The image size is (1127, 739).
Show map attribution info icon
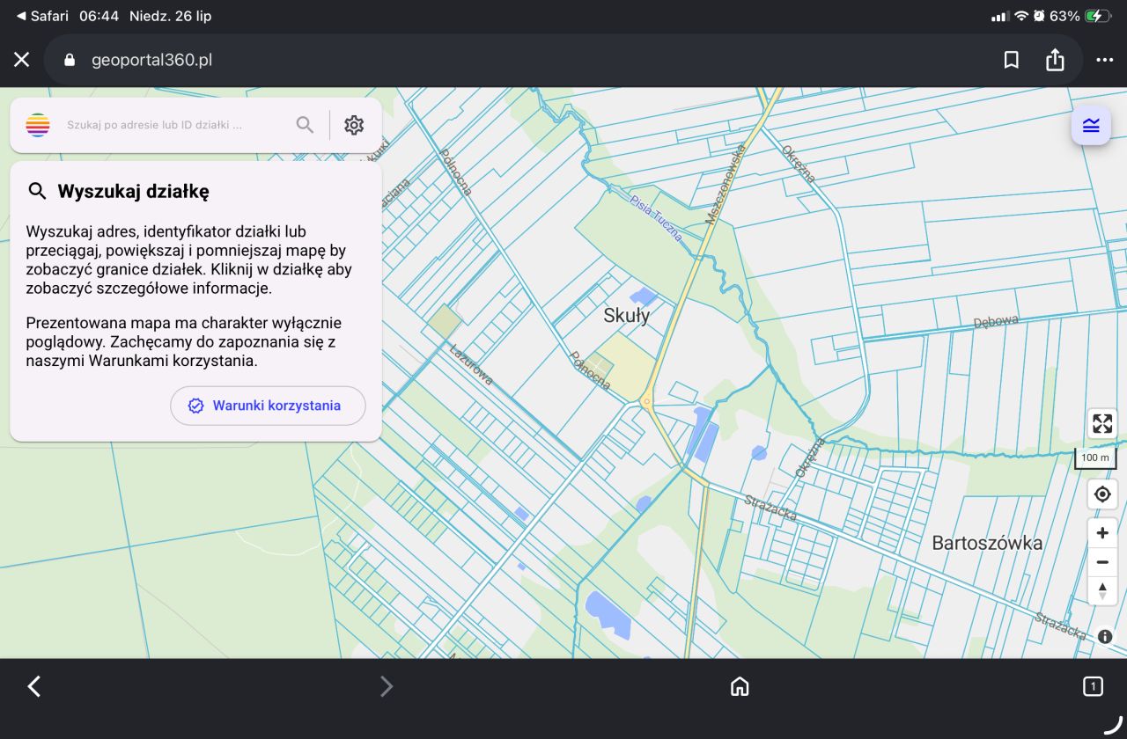(x=1105, y=637)
